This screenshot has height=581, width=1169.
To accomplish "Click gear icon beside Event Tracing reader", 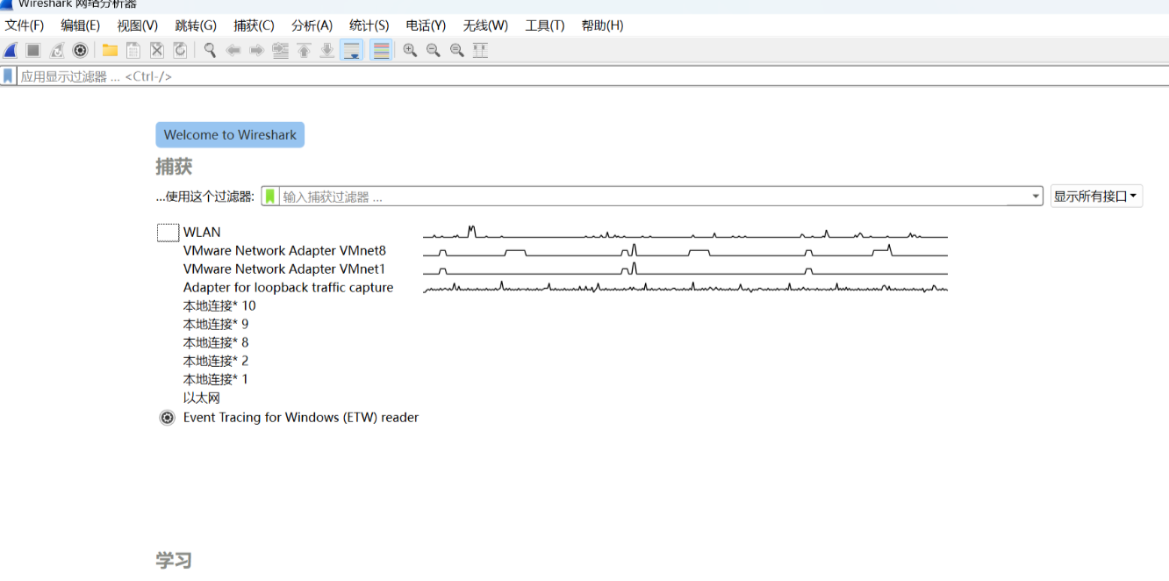I will (x=168, y=418).
